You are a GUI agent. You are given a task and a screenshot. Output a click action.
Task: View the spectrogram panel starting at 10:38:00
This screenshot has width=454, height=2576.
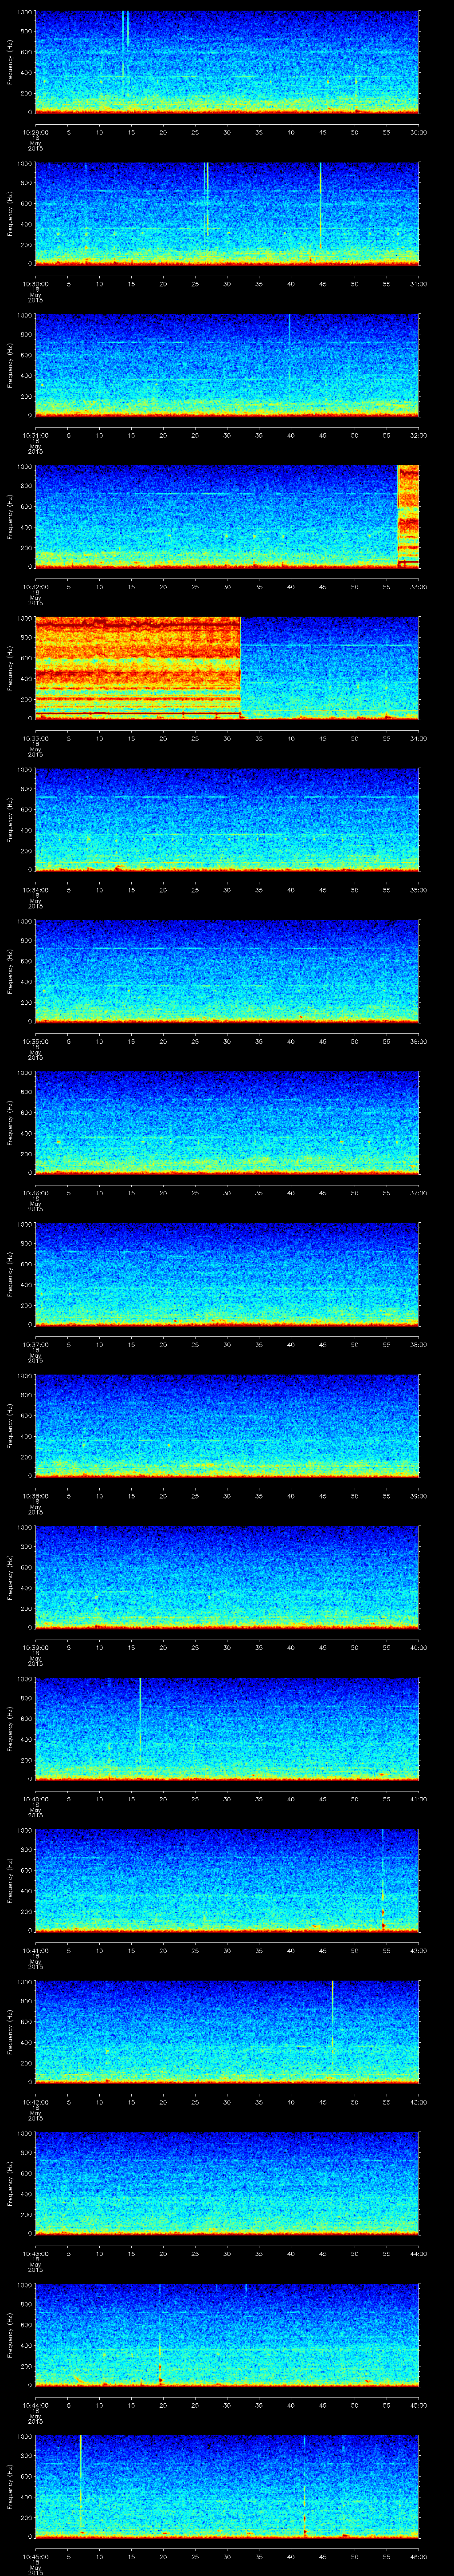[227, 1426]
